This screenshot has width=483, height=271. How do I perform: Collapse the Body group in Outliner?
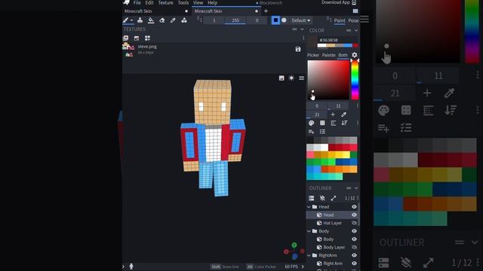coord(309,231)
